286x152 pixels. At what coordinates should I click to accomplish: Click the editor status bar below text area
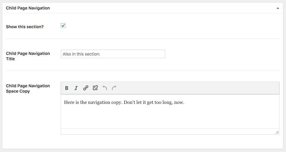pos(168,132)
